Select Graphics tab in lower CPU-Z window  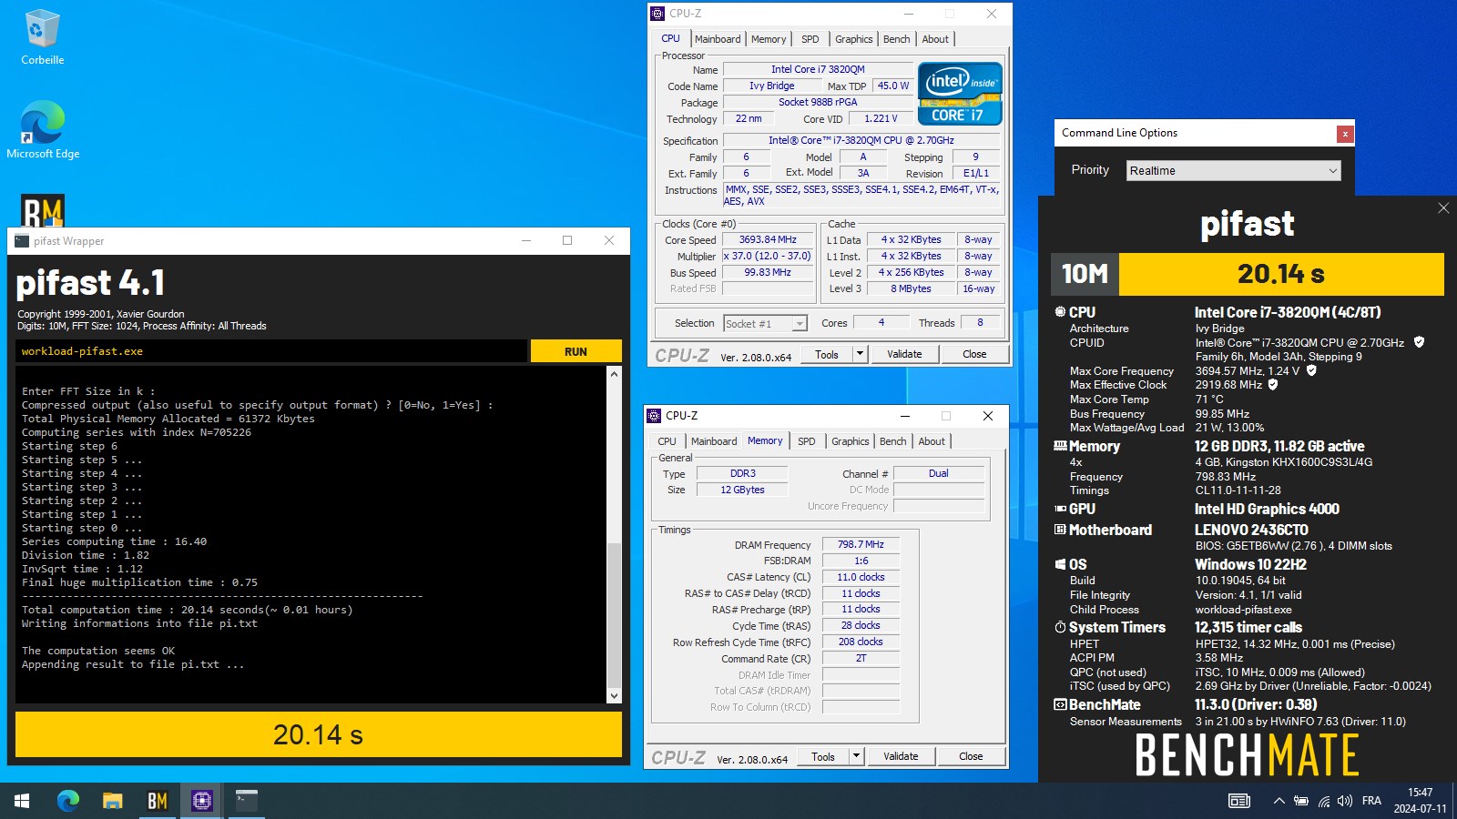point(850,441)
